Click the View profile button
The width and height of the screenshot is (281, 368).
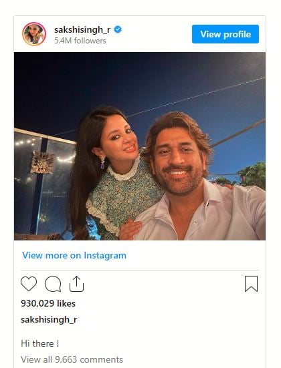[225, 34]
